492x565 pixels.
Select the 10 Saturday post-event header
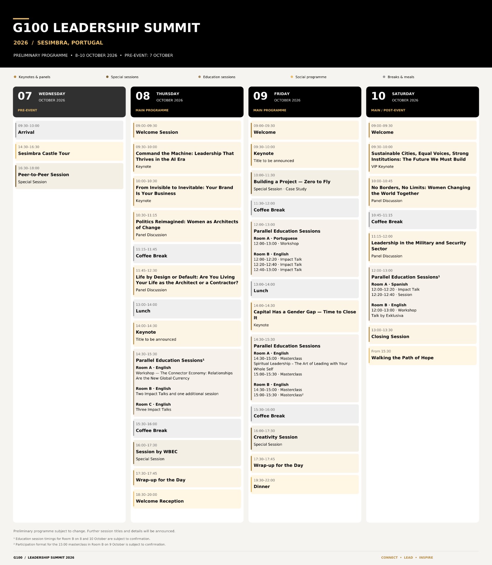click(x=423, y=102)
